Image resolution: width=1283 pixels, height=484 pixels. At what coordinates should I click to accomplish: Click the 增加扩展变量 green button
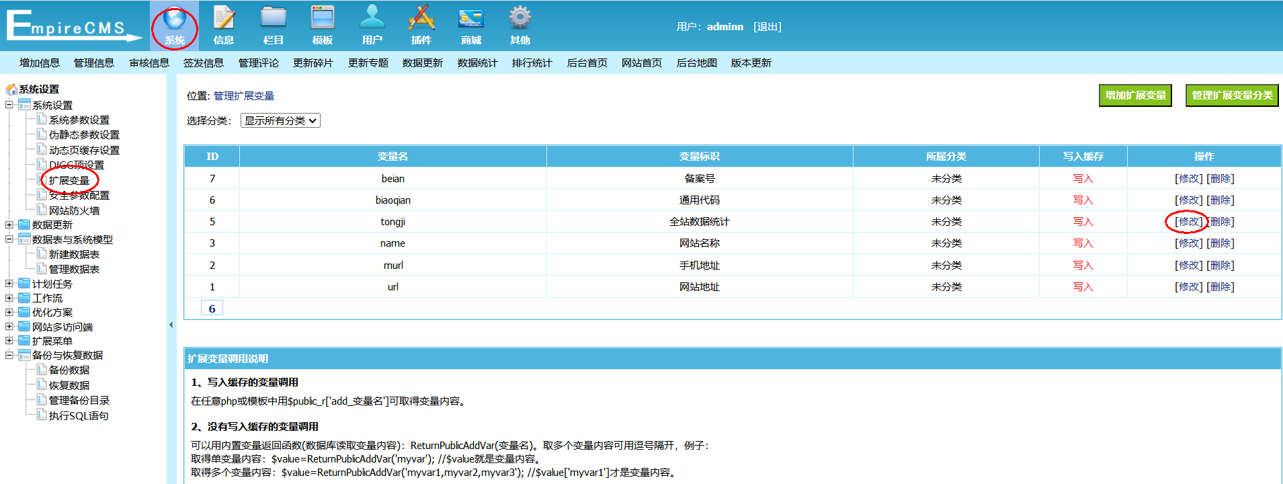click(1135, 95)
